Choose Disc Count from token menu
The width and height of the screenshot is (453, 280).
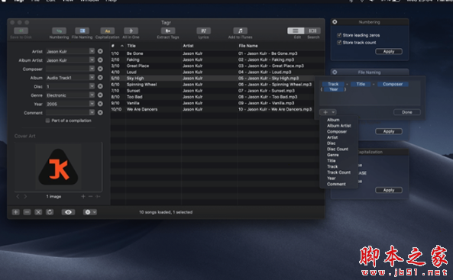[338, 149]
